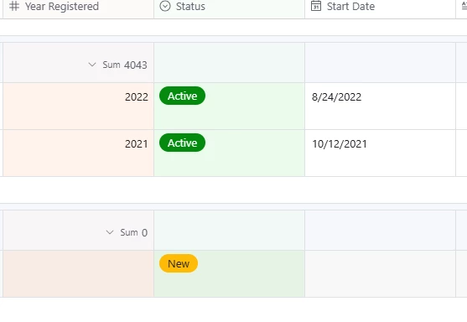Click the calendar icon beside Start Date
The image size is (467, 322).
pyautogui.click(x=316, y=6)
